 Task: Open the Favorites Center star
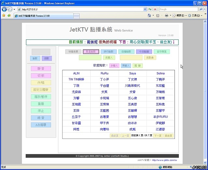[4, 16]
